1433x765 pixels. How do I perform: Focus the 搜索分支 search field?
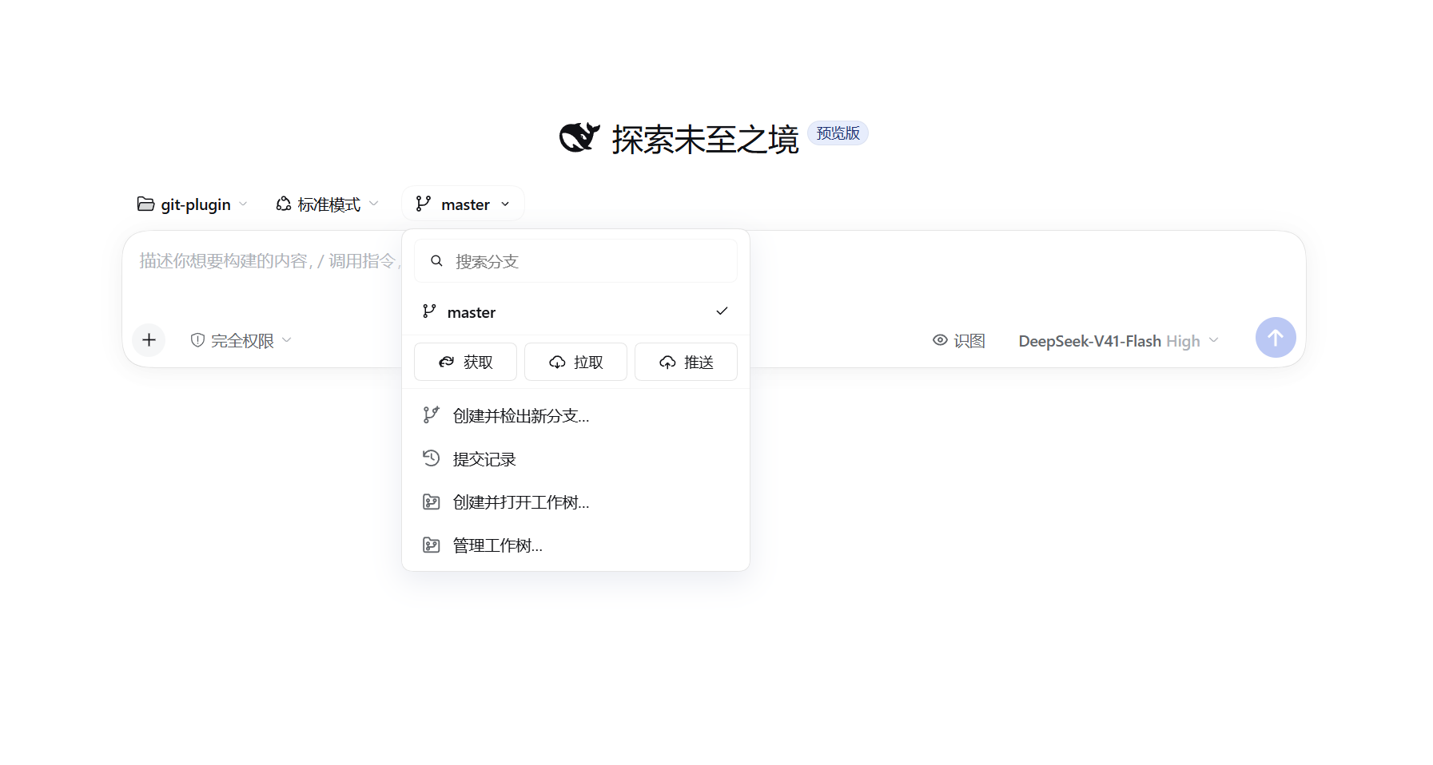pos(575,261)
